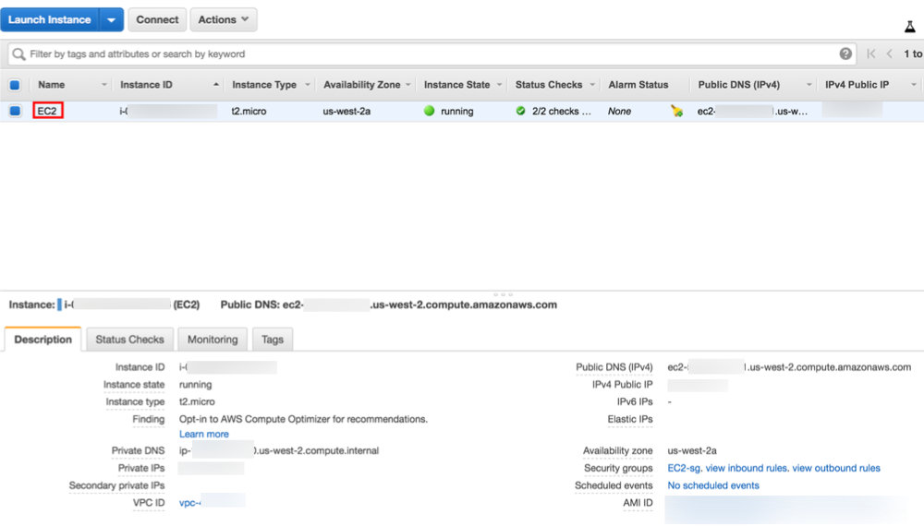This screenshot has width=924, height=526.
Task: Click the Launch Instance button
Action: coord(50,19)
